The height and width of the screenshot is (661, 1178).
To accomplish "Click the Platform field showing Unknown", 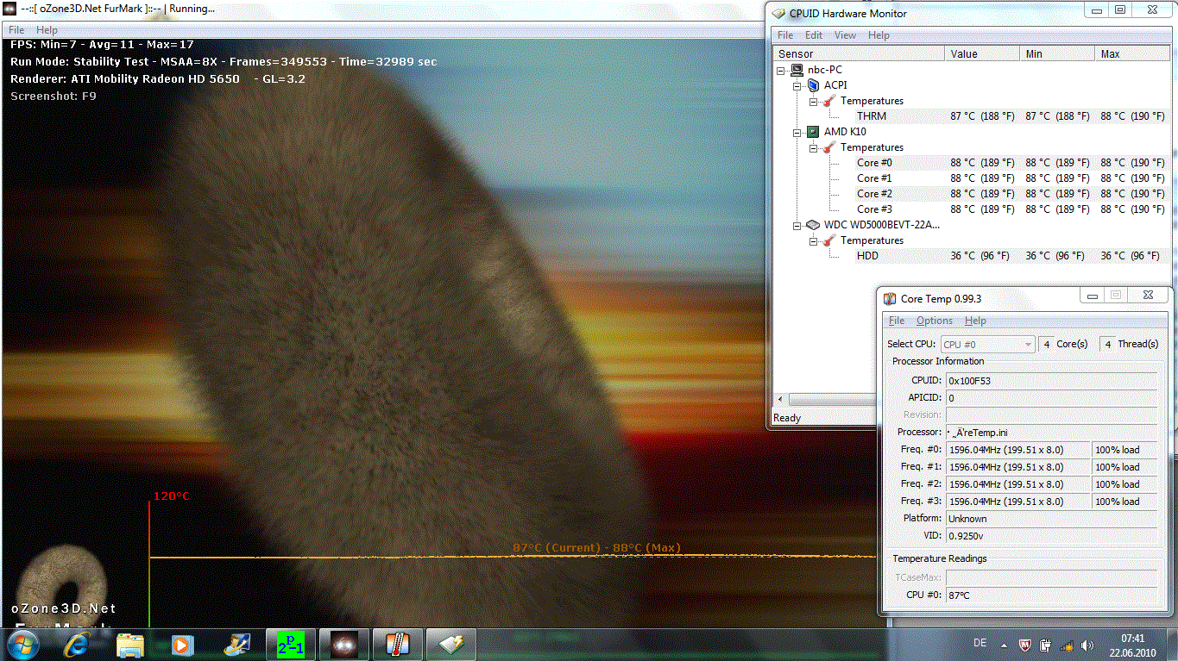I will pos(1051,518).
